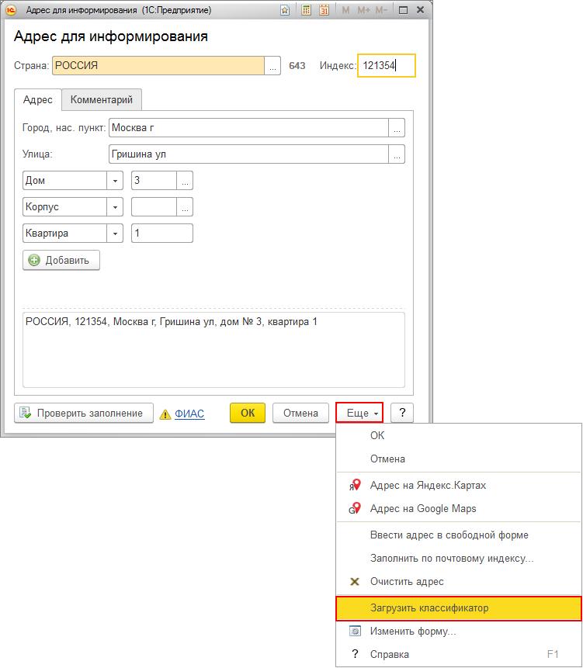Expand the Корпус type dropdown
The height and width of the screenshot is (668, 583).
116,207
